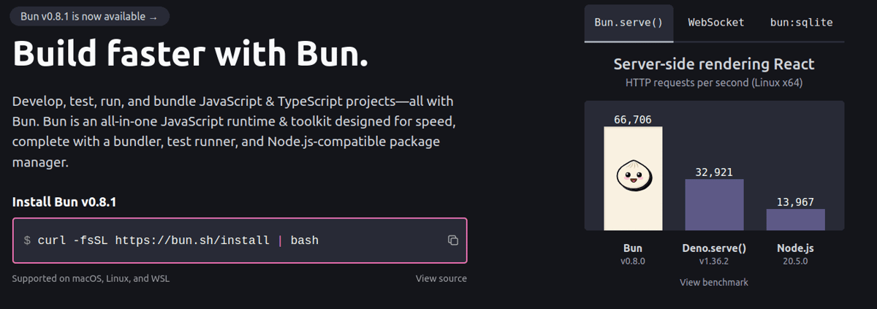Click the 13,967 value above Node.js
The height and width of the screenshot is (309, 877).
pos(795,202)
